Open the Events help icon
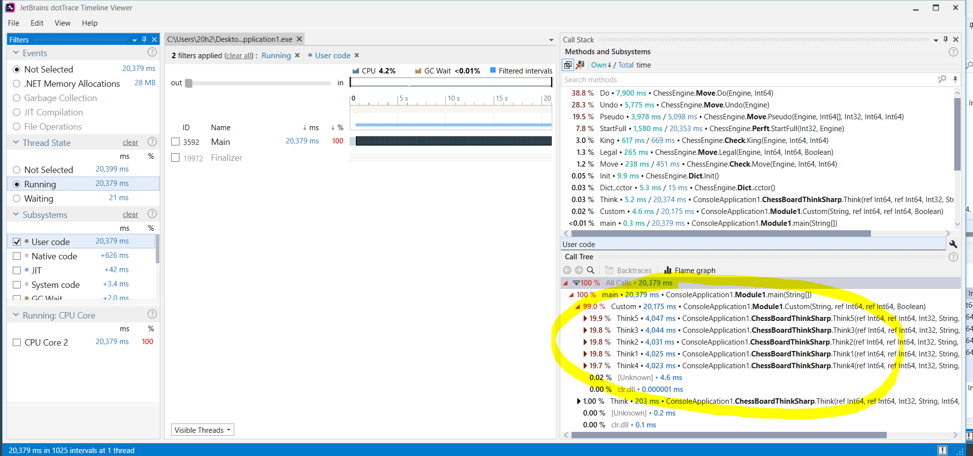This screenshot has width=973, height=456. click(x=152, y=52)
